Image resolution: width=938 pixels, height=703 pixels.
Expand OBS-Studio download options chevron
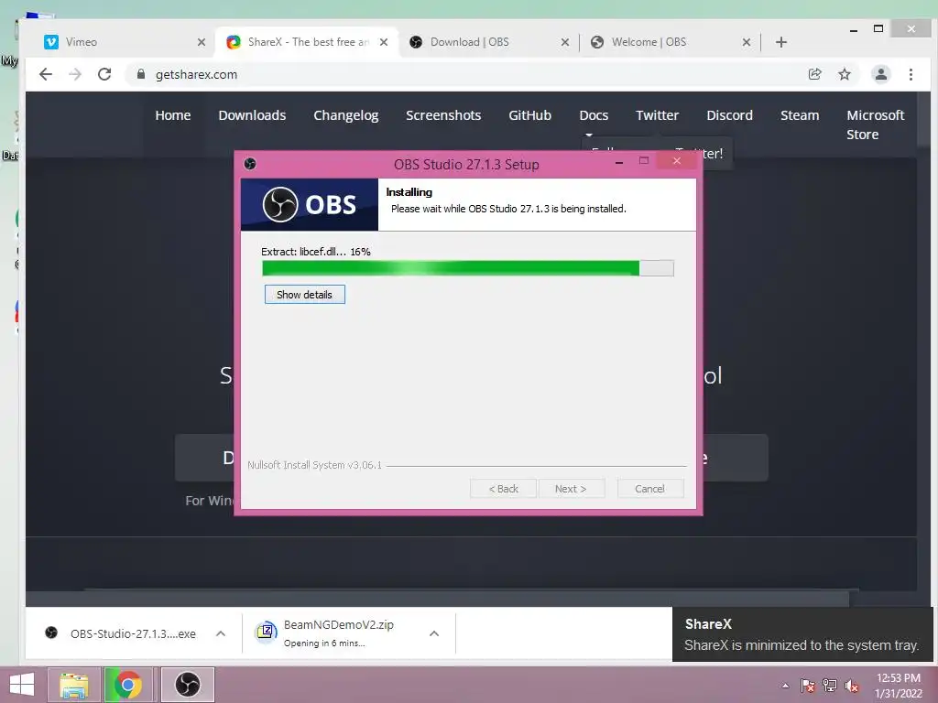(x=221, y=633)
